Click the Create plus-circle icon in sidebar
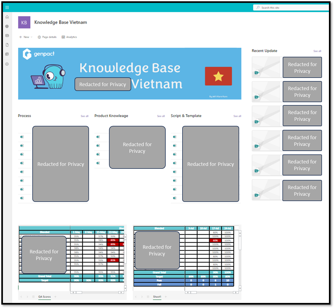This screenshot has width=334, height=308. point(7,64)
